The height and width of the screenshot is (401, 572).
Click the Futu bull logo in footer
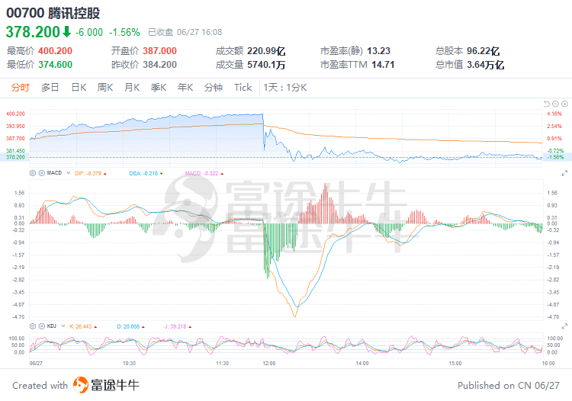tap(81, 385)
